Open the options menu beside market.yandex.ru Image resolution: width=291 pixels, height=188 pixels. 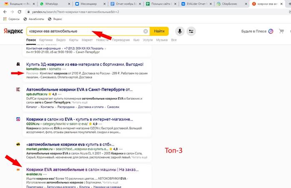(x=120, y=149)
